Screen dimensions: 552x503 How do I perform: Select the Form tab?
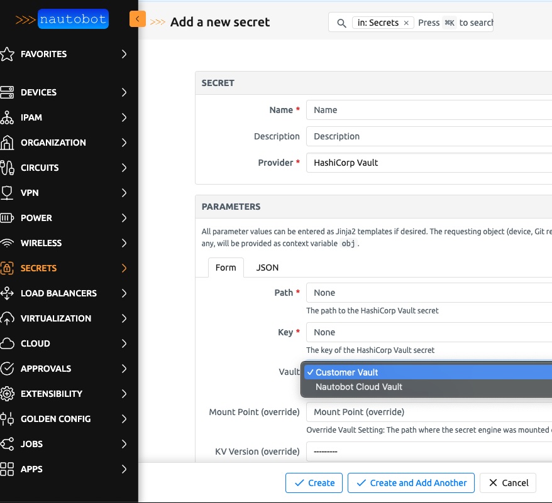tap(226, 268)
